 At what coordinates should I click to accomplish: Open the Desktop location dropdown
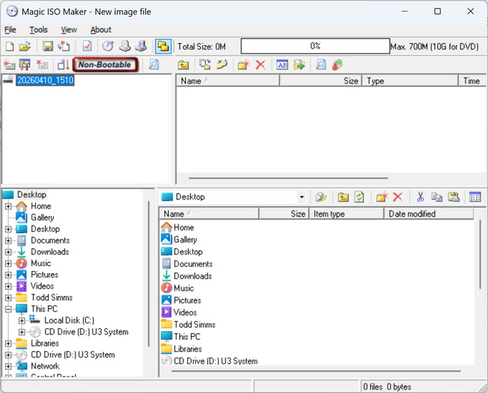[301, 197]
